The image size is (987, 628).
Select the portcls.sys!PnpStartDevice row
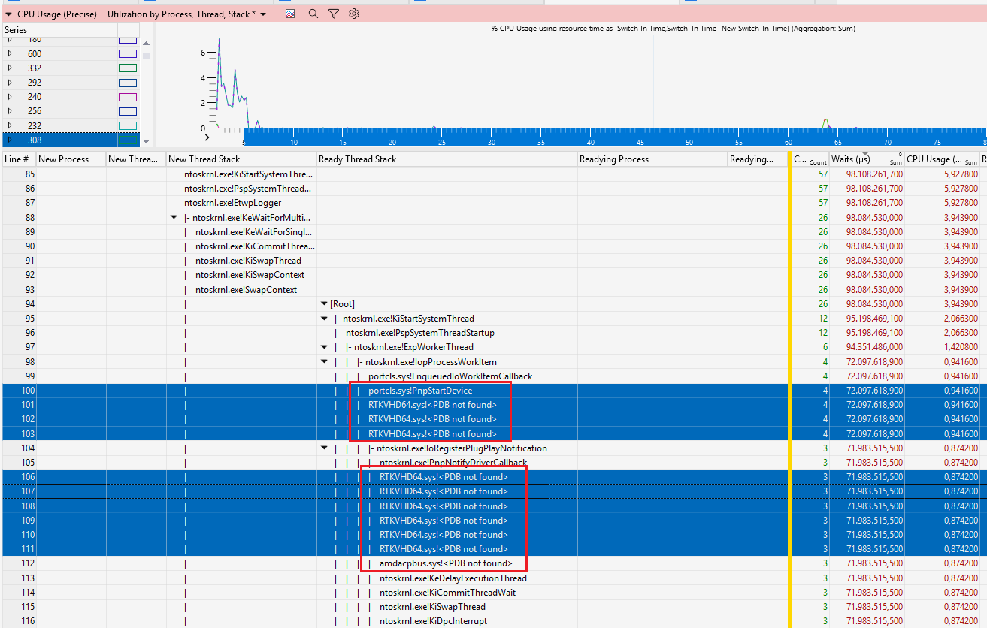493,391
